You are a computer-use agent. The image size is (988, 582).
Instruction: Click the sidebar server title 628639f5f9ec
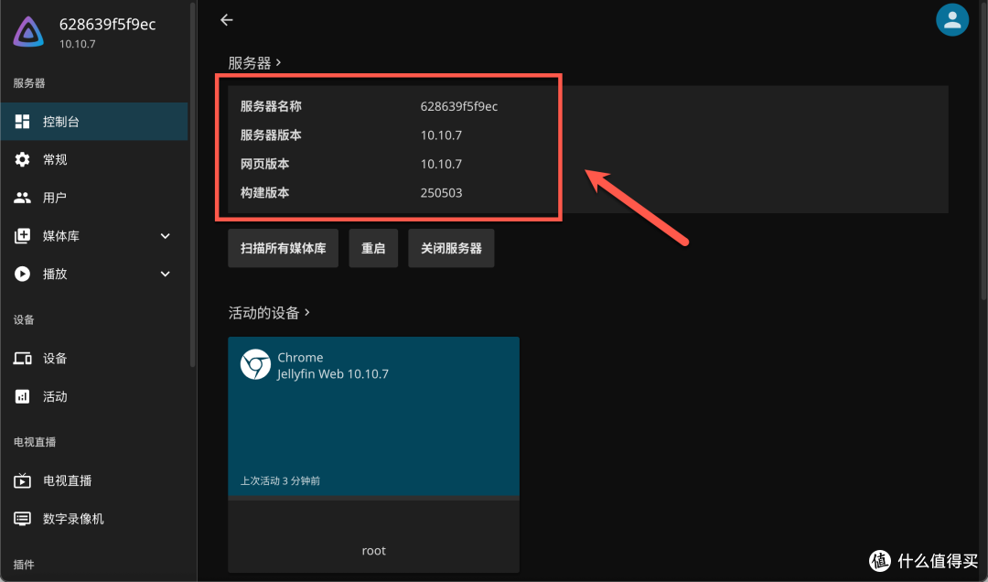point(107,25)
